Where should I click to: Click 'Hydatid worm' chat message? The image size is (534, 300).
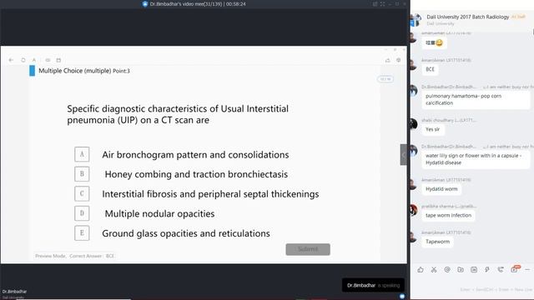441,189
